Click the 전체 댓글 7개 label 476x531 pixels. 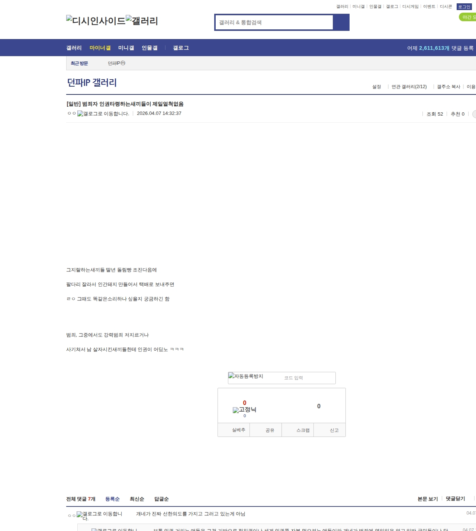(x=81, y=499)
